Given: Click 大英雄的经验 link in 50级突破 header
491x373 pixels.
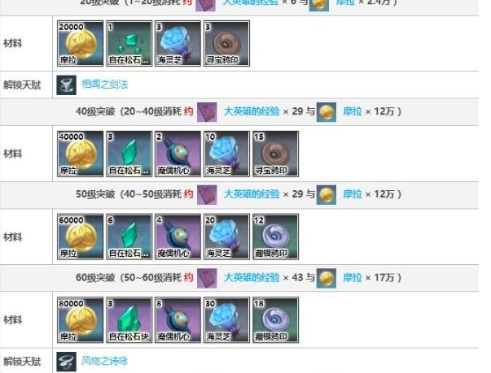Looking at the screenshot, I should (252, 194).
